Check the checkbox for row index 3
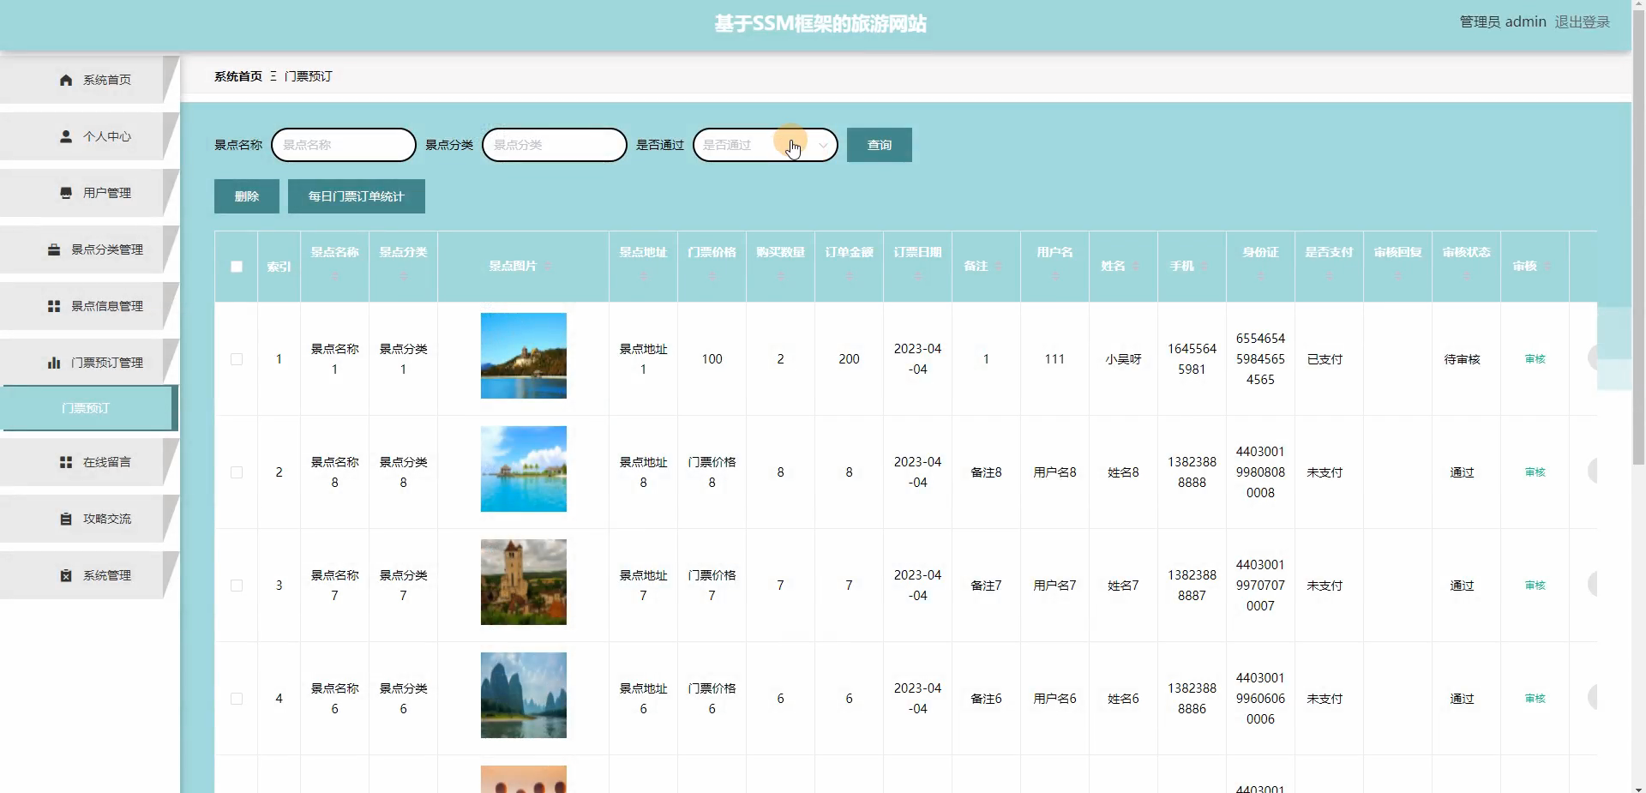1646x793 pixels. pyautogui.click(x=237, y=586)
